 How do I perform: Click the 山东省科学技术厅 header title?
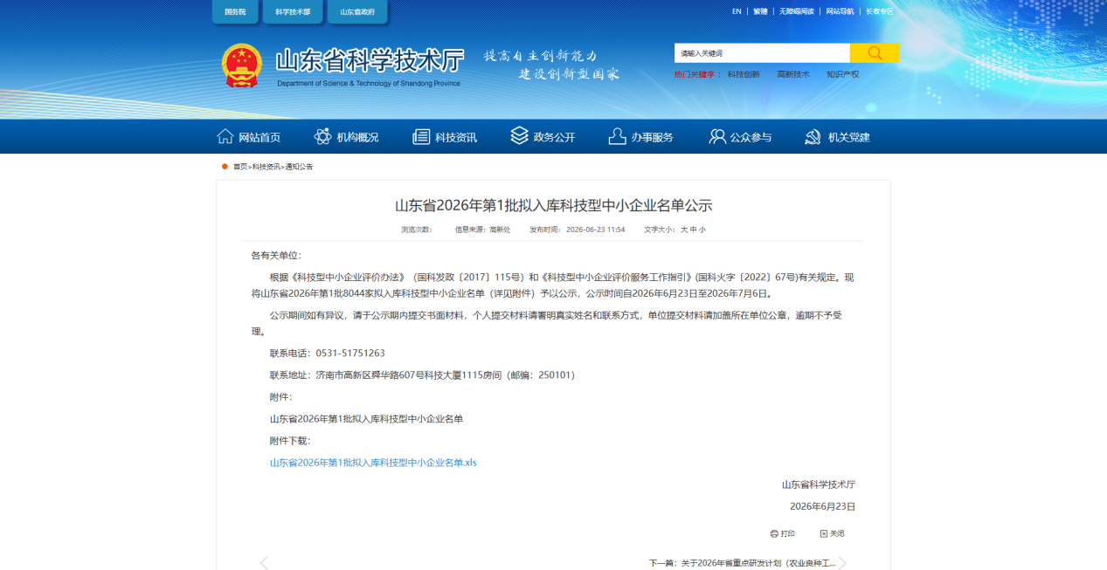[370, 60]
